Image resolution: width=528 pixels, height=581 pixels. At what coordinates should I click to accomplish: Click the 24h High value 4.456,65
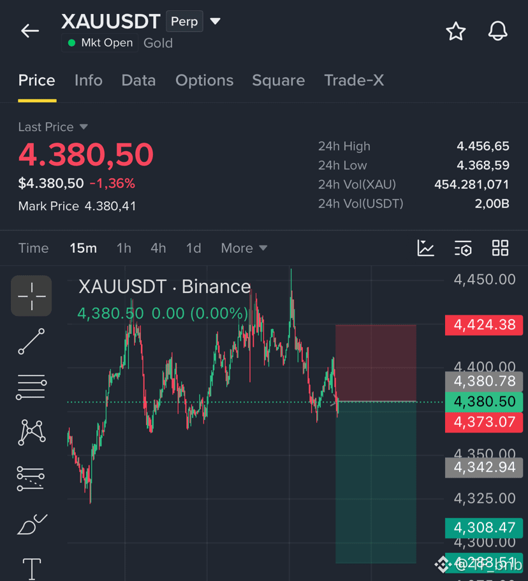coord(483,146)
